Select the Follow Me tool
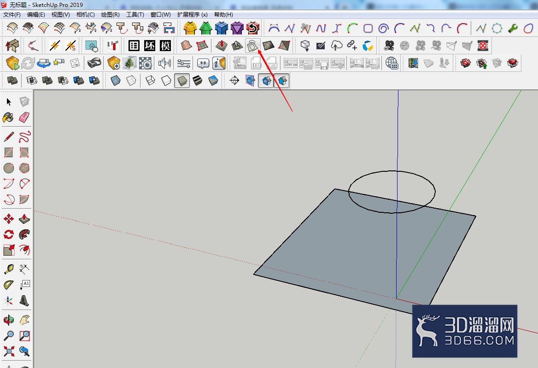 point(24,234)
